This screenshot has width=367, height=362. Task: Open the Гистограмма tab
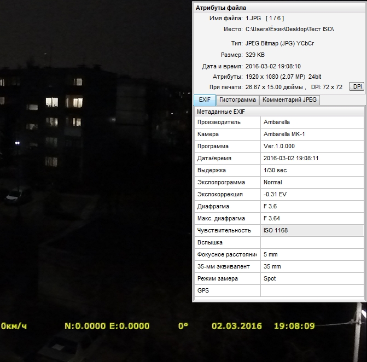pos(237,100)
